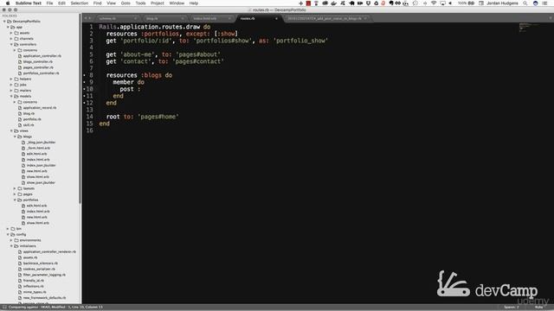Expand the channels folder
Image resolution: width=554 pixels, height=311 pixels.
click(x=11, y=38)
